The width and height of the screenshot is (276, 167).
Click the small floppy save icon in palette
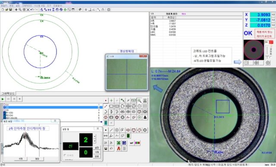click(106, 148)
